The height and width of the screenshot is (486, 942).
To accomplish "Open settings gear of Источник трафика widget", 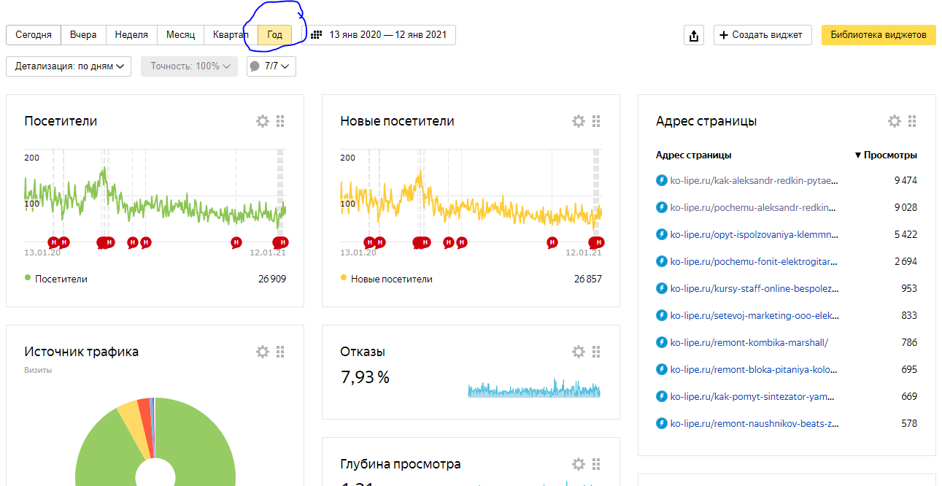I will click(x=263, y=352).
